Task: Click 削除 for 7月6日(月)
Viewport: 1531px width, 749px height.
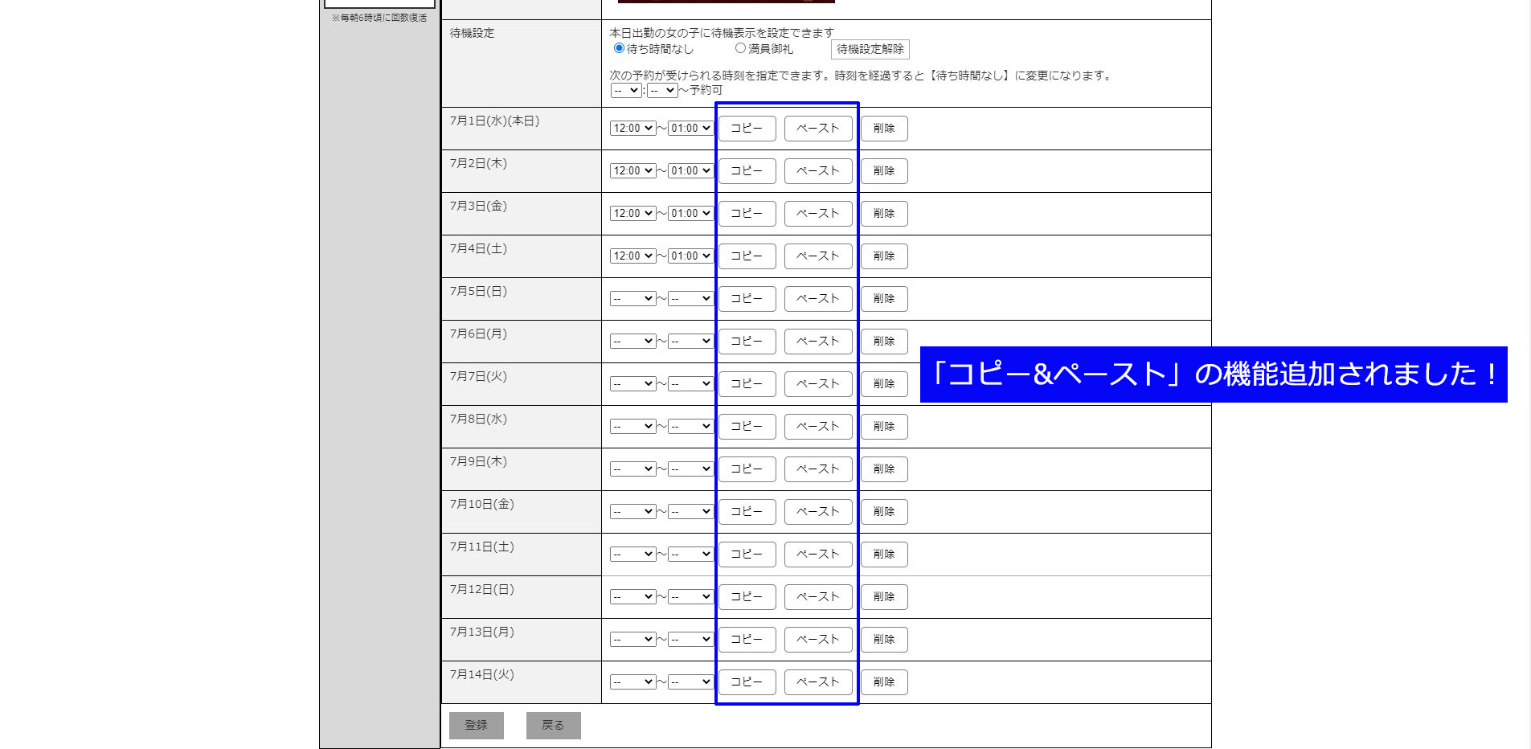Action: click(884, 342)
